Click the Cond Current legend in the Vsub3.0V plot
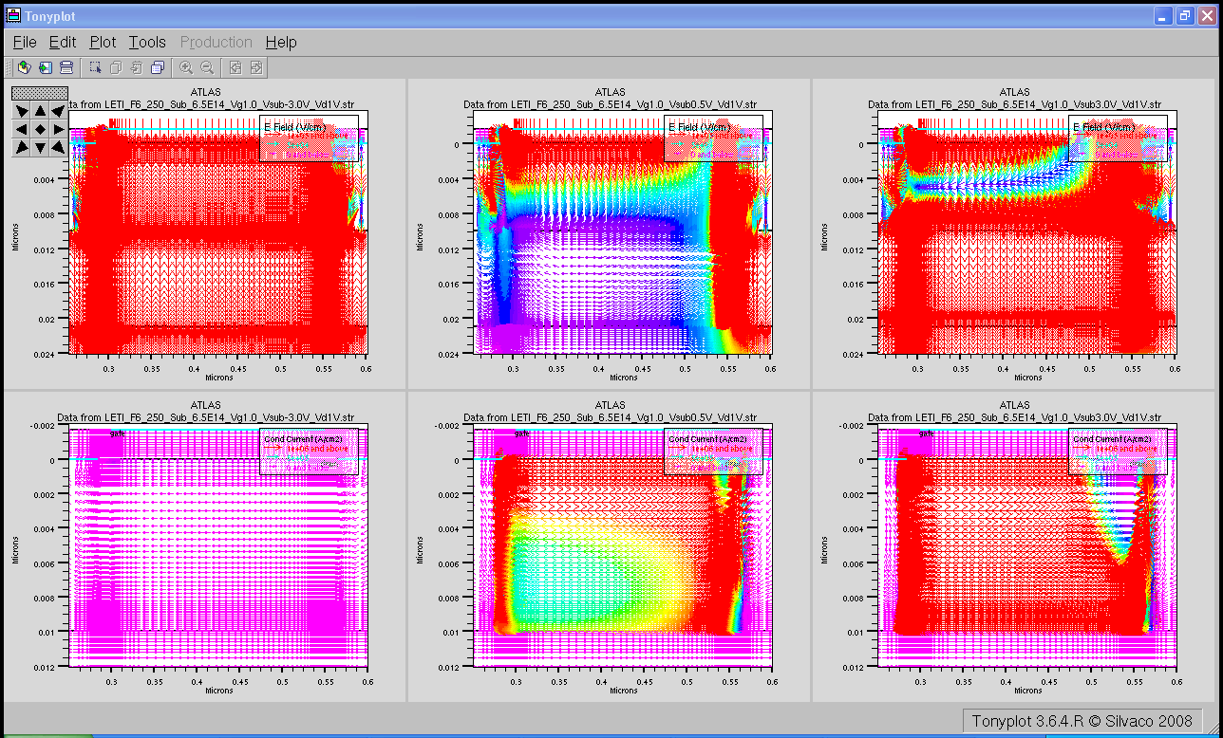 coord(1118,452)
